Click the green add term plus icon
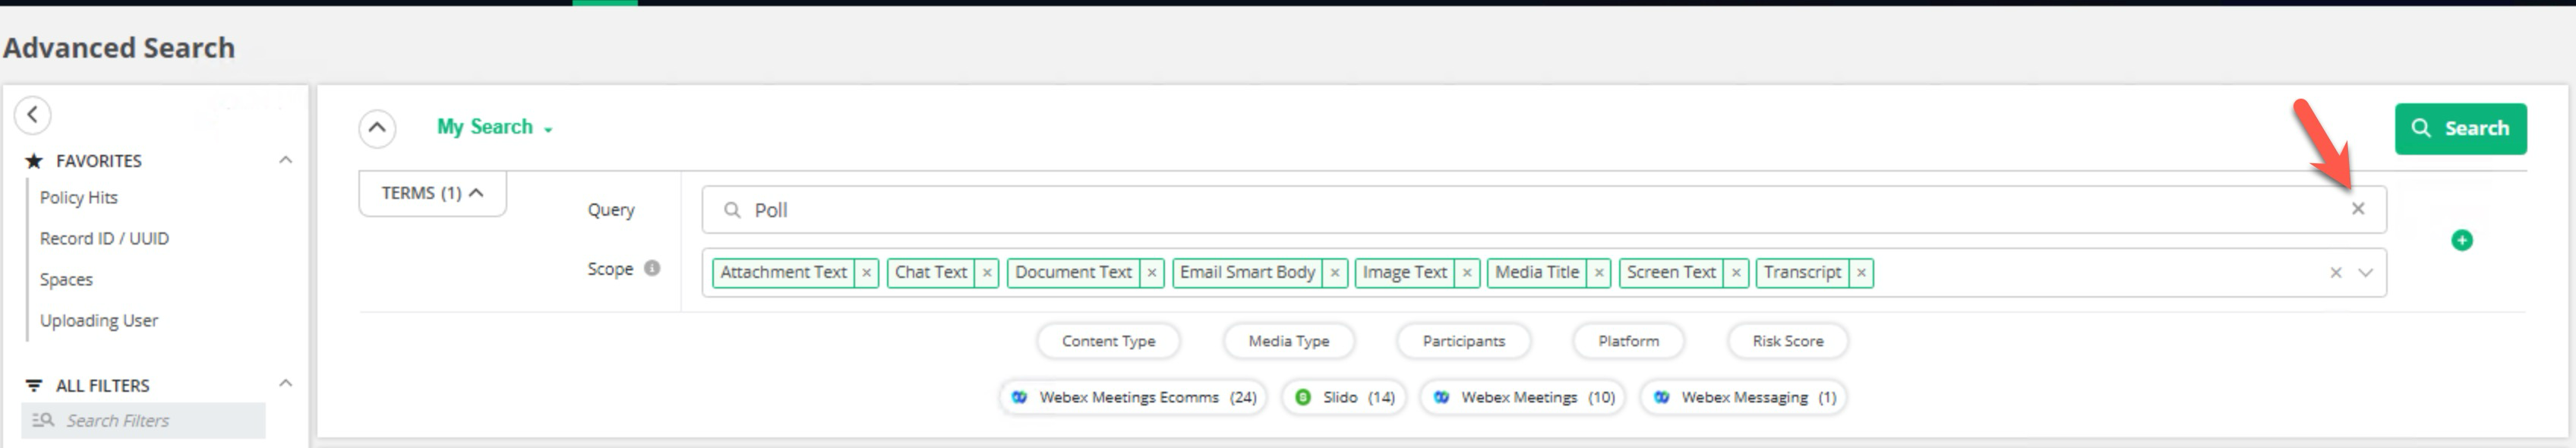Image resolution: width=2576 pixels, height=448 pixels. [2462, 240]
